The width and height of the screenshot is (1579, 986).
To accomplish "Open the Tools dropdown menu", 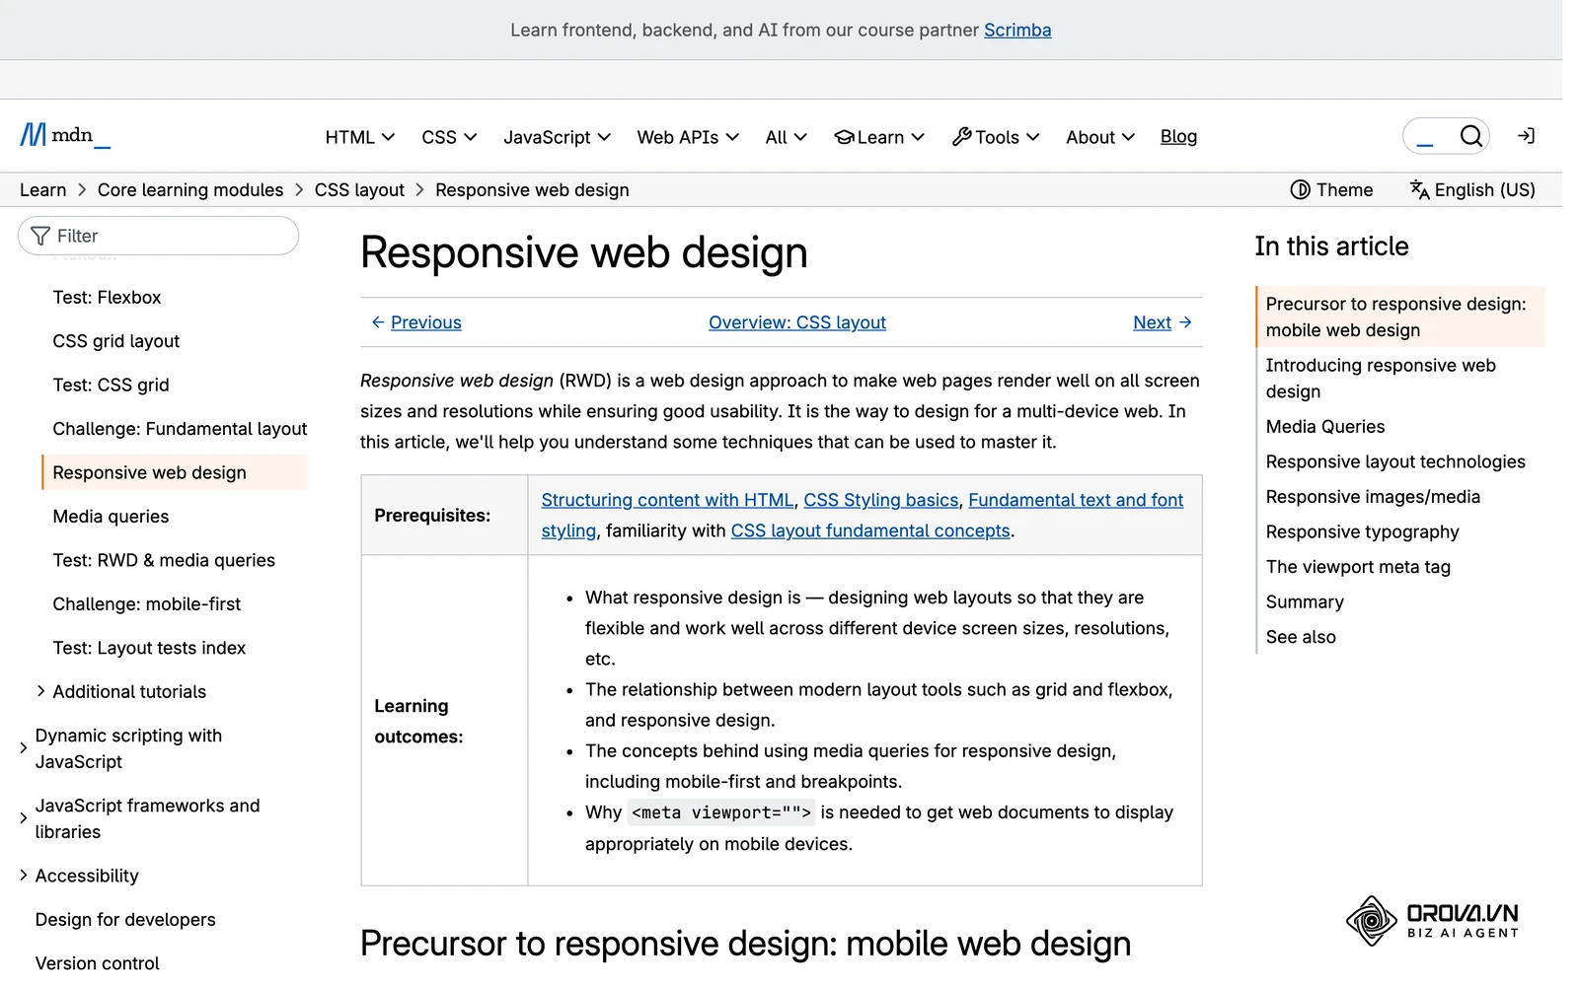I will pos(996,137).
